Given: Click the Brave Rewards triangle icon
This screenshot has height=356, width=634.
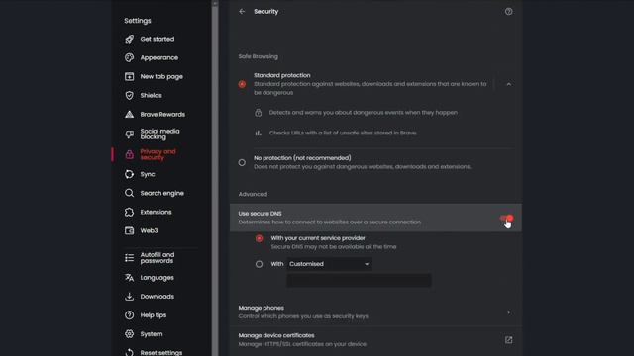Looking at the screenshot, I should click(129, 115).
